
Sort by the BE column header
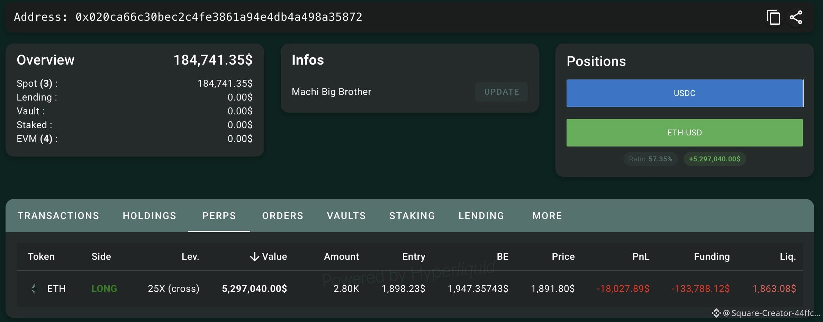click(x=503, y=256)
